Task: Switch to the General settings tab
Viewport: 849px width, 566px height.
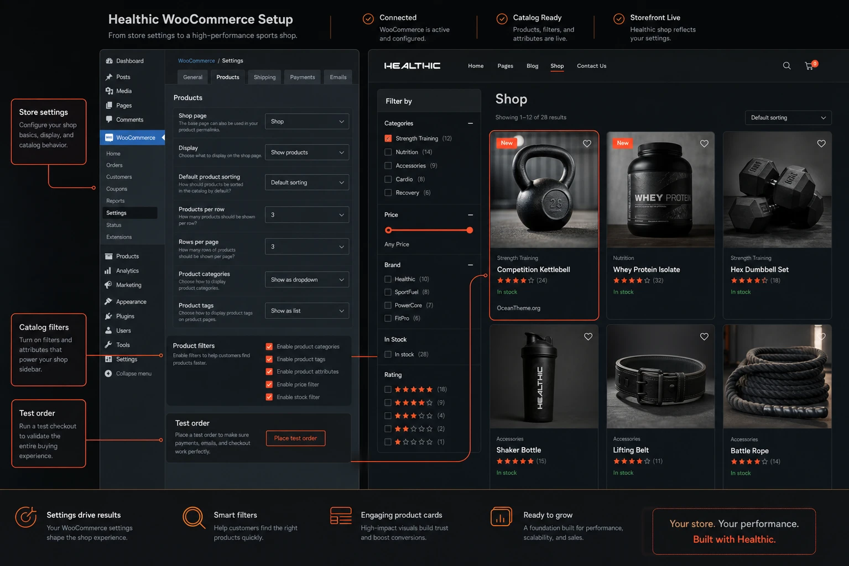Action: (x=193, y=77)
